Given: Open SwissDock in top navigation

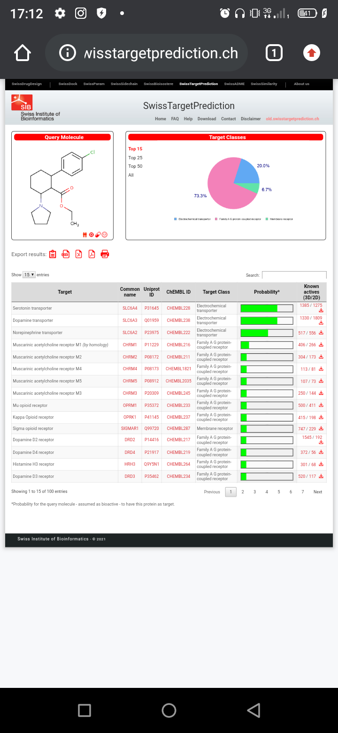Looking at the screenshot, I should point(68,84).
